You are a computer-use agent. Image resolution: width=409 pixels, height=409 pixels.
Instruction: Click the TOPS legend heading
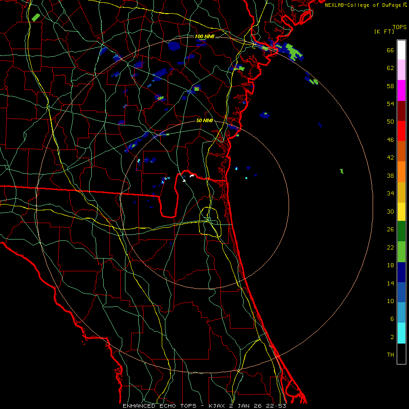[x=399, y=27]
